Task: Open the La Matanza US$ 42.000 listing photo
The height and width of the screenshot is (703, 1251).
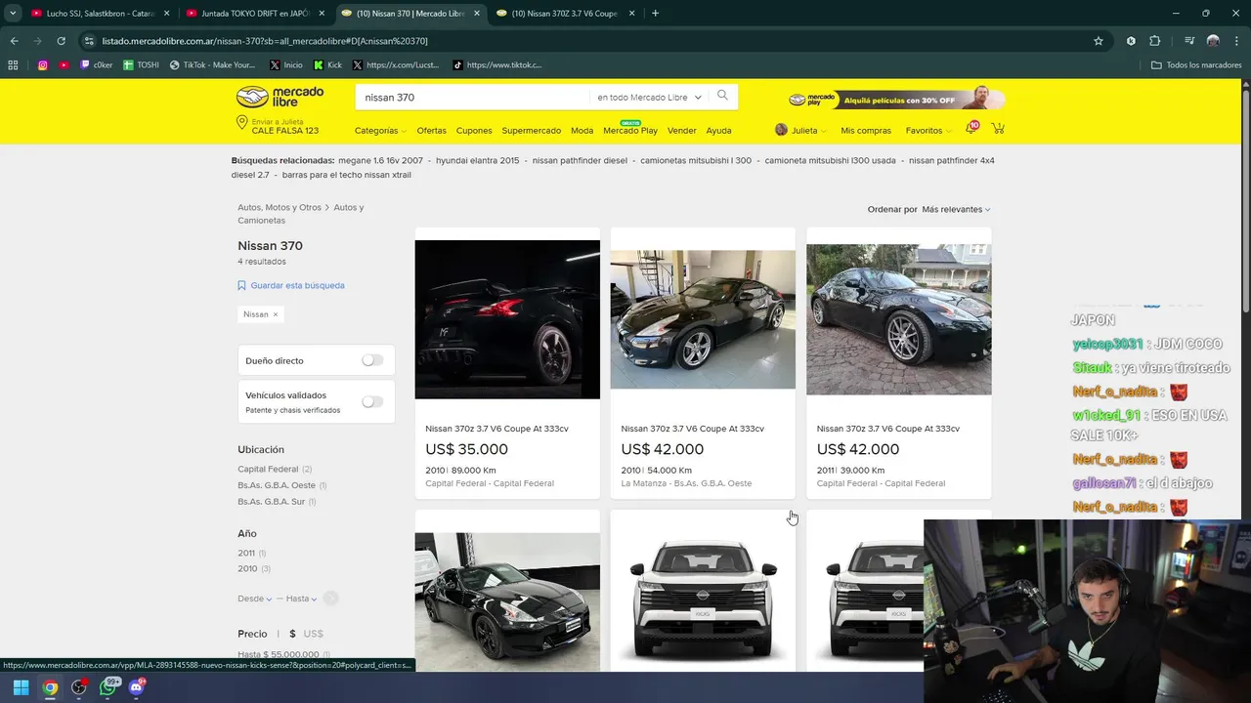Action: click(703, 319)
